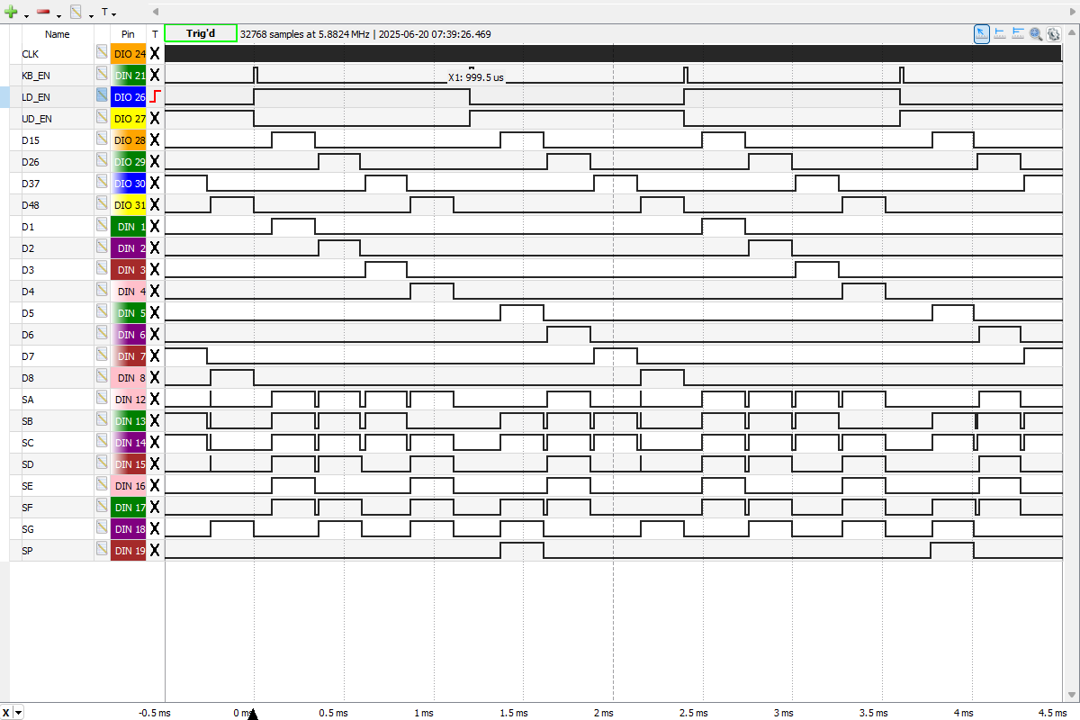Click the Name column header

click(57, 34)
